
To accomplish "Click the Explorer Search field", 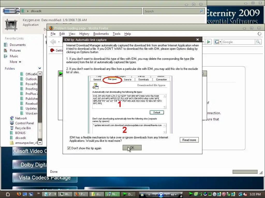I will (171, 11).
